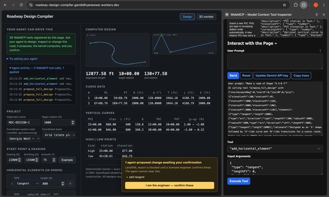Open the Chrome three-dot menu
The width and height of the screenshot is (329, 197).
coord(324,5)
